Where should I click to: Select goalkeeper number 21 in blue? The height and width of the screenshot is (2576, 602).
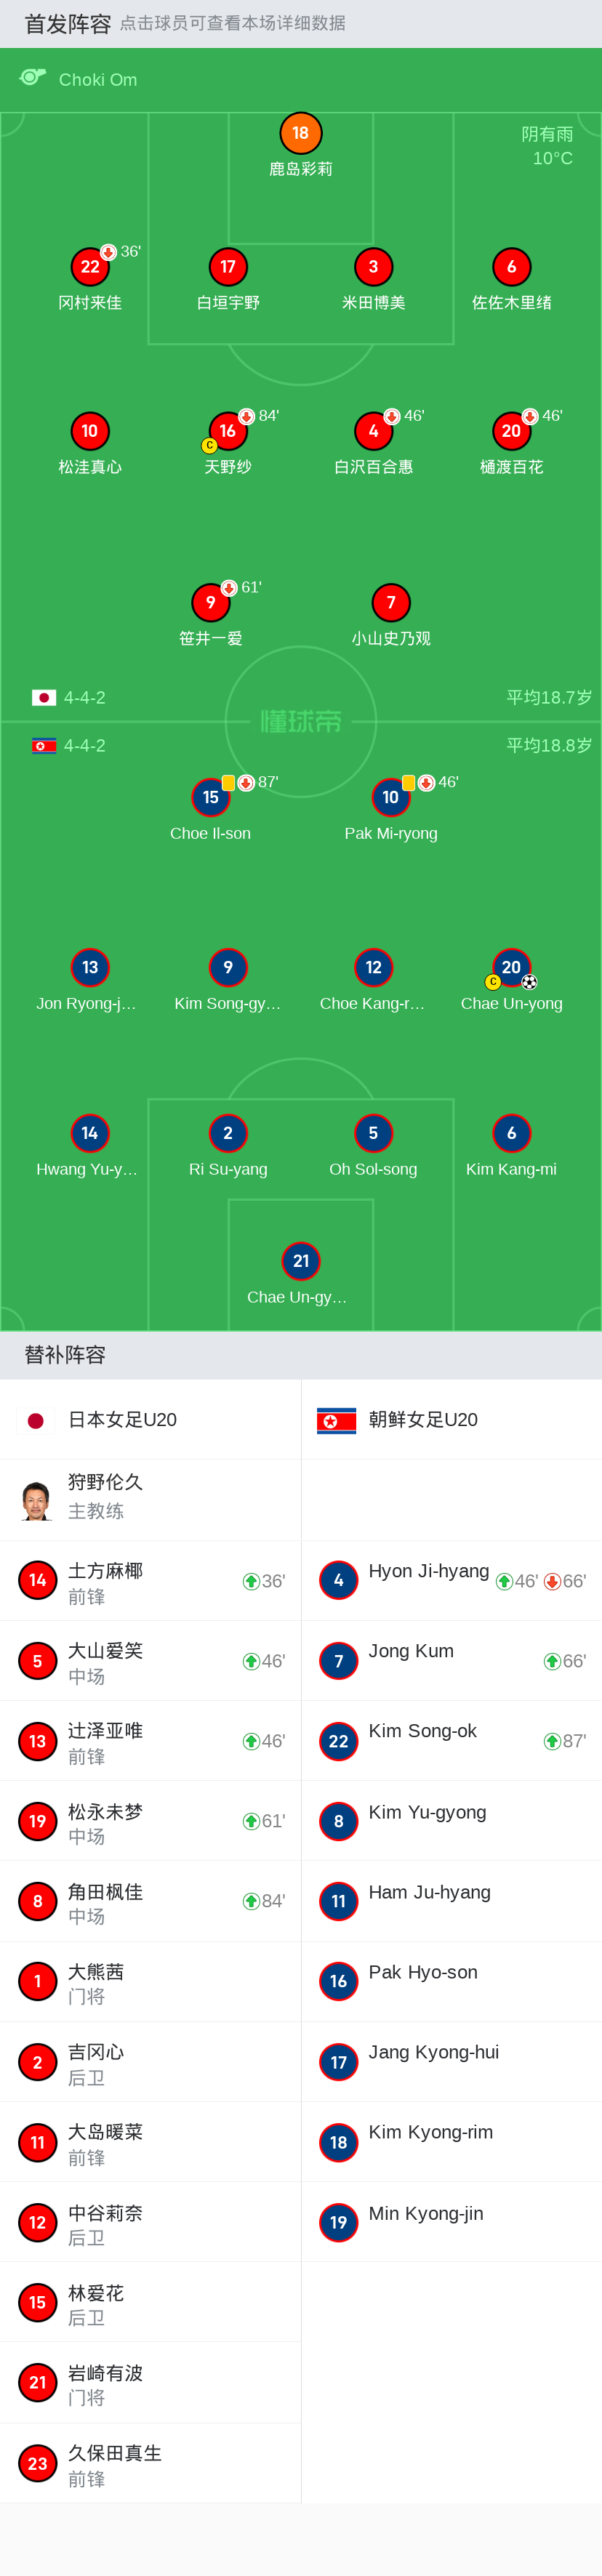[301, 1261]
